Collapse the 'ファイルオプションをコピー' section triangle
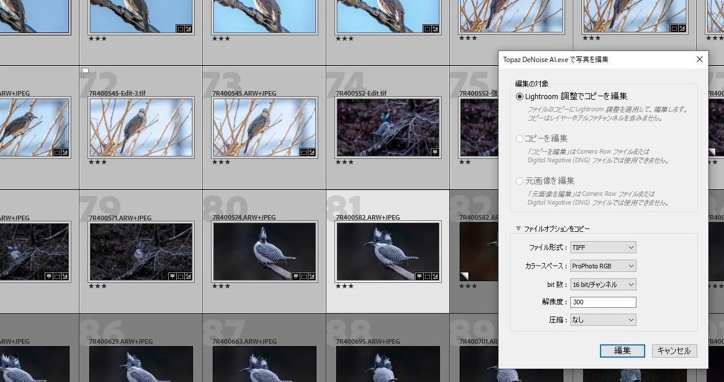 click(519, 229)
